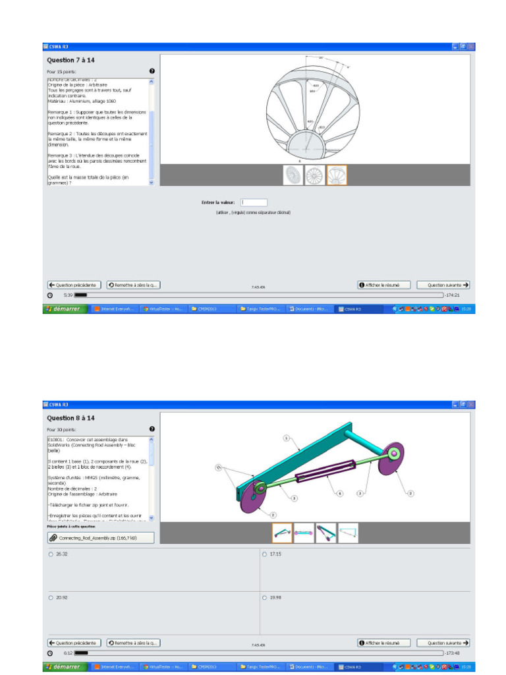This screenshot has height=675, width=506.
Task: Click démarrer in the Question 8 screenshot taskbar
Action: (65, 667)
